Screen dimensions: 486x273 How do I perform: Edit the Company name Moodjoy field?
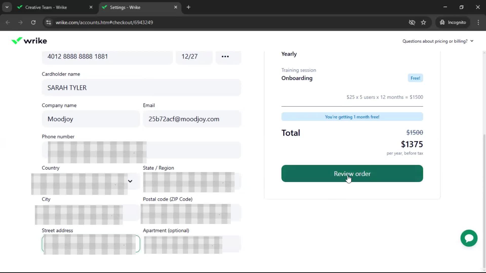pos(91,119)
